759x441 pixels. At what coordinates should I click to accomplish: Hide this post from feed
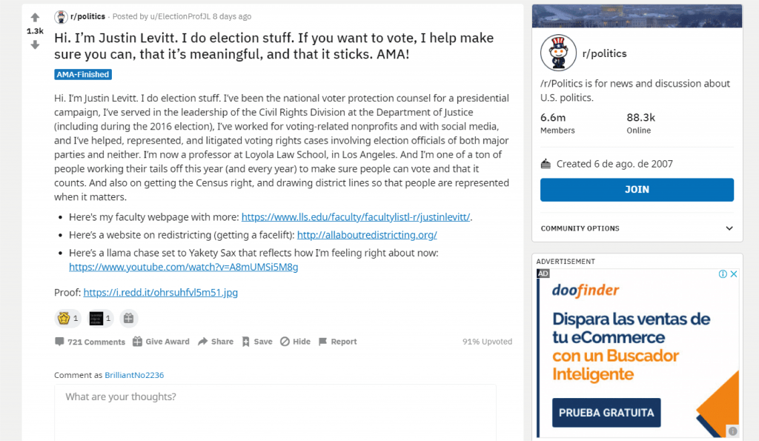pos(295,342)
